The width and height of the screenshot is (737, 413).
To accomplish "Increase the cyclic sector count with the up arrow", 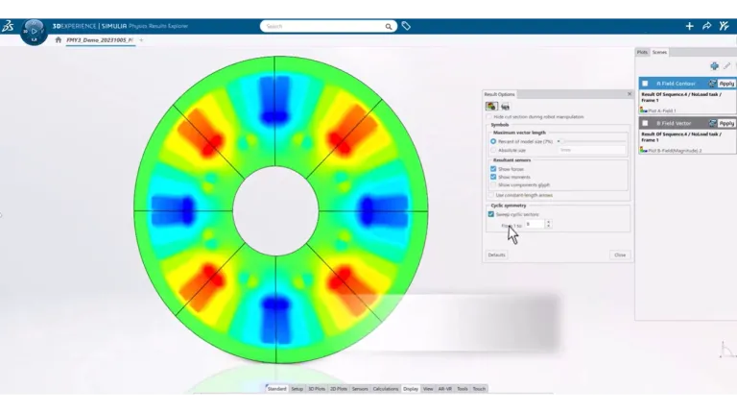I will [548, 222].
